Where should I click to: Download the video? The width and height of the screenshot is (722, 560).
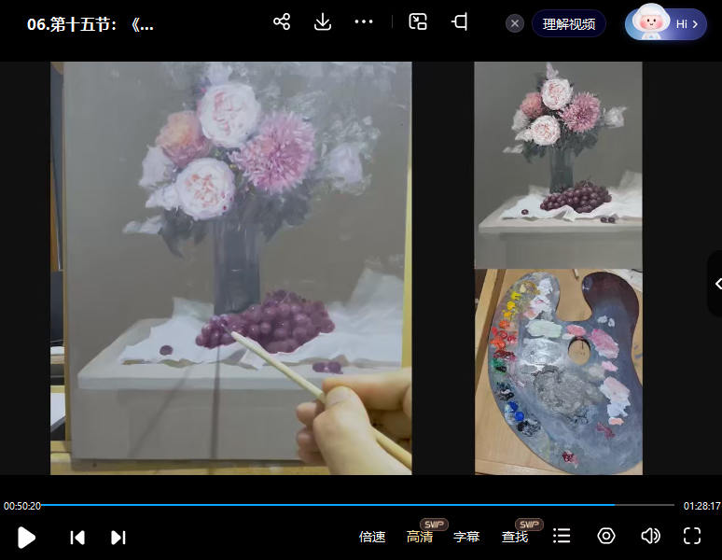(x=323, y=22)
